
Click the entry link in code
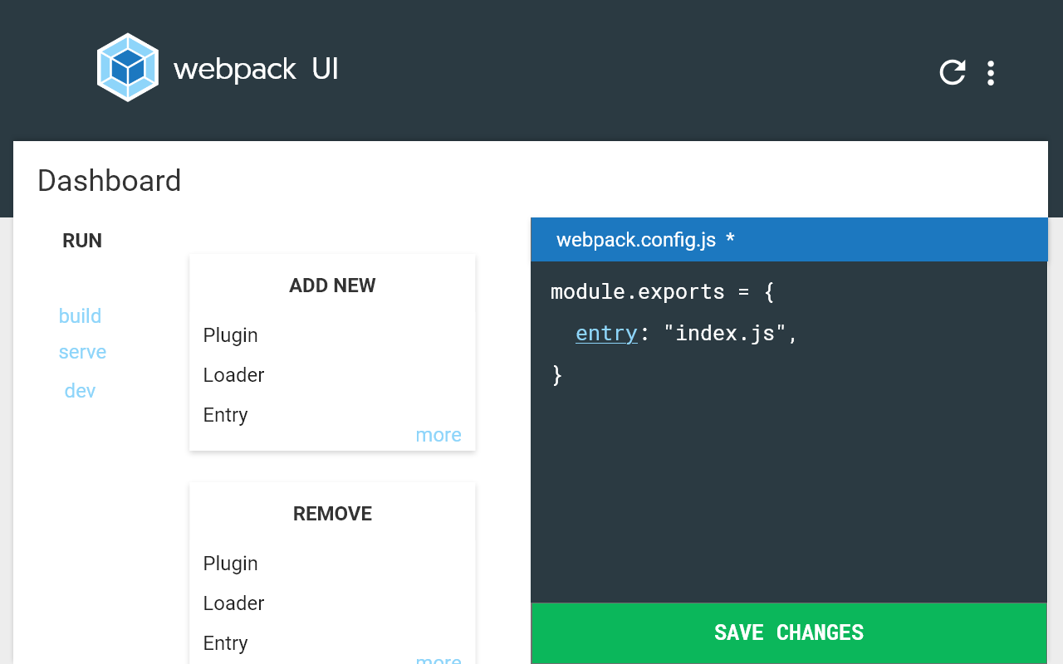coord(606,333)
